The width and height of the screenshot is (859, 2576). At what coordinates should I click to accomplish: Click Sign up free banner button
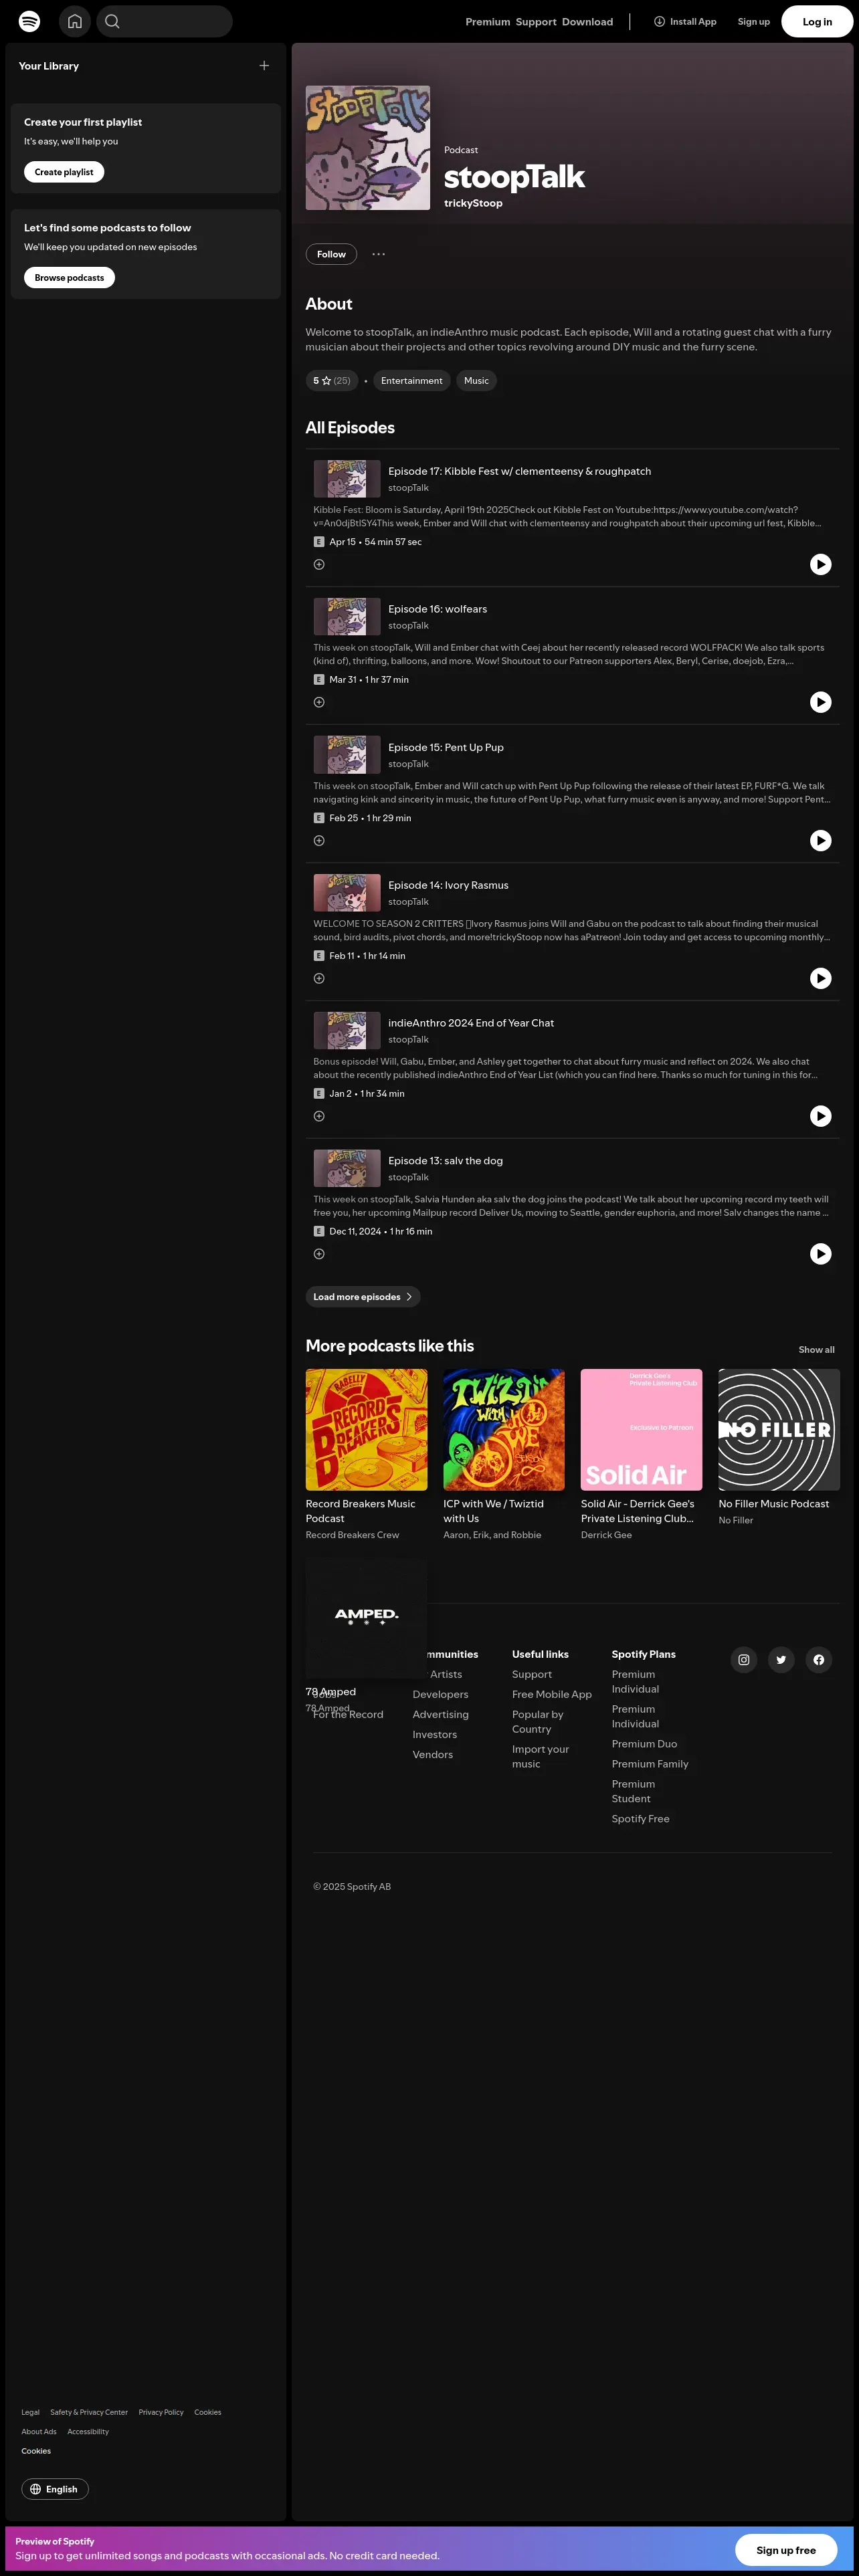click(x=786, y=2551)
